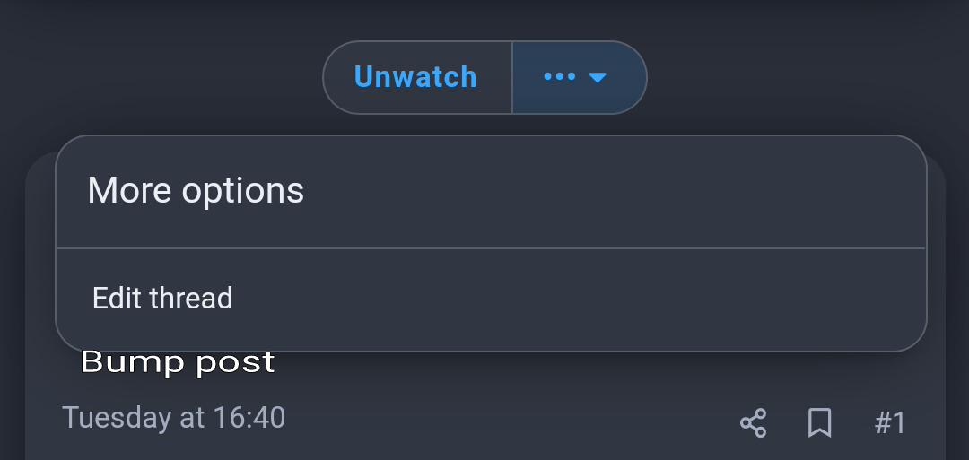Click the three dots more options icon
The width and height of the screenshot is (969, 460).
click(559, 76)
